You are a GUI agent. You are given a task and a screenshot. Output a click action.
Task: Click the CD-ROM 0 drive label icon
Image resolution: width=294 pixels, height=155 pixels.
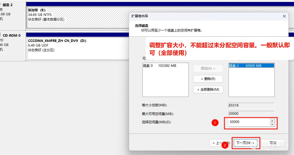[x=1, y=35]
